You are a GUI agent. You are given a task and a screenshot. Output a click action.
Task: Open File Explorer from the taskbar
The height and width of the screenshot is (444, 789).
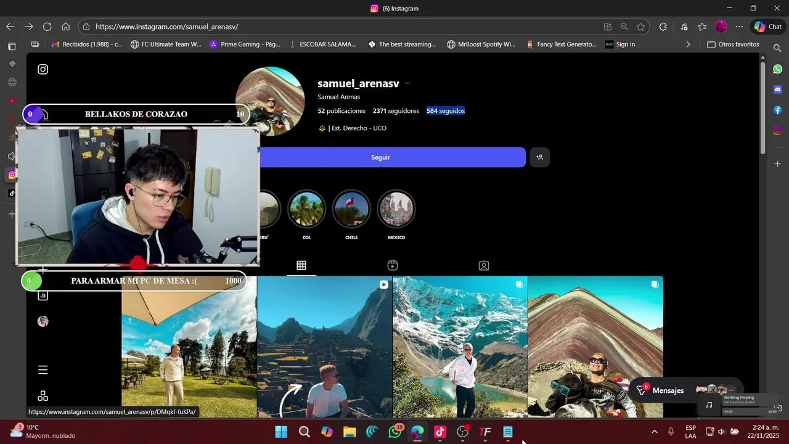click(350, 432)
